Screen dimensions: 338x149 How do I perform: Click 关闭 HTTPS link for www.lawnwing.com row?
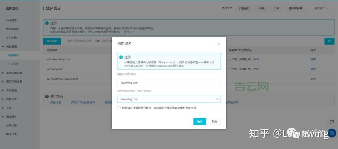[256, 59]
